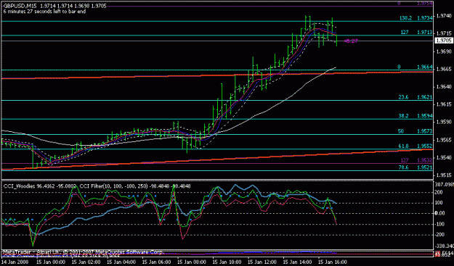Select the 61.8 Fibonacci label at 1.9552
Viewport: 454px width, 266px height.
click(416, 146)
